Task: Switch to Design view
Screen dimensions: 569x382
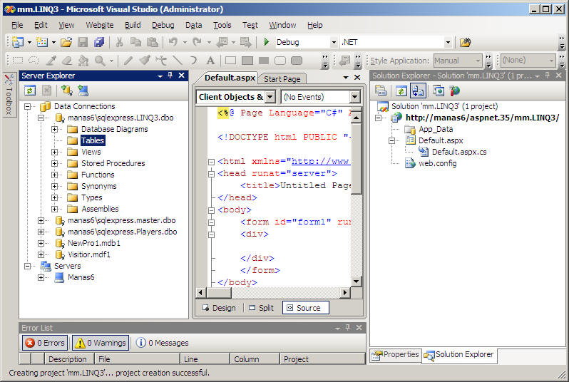Action: point(219,308)
